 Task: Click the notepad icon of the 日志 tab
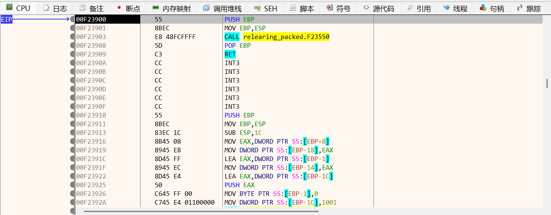pyautogui.click(x=46, y=8)
